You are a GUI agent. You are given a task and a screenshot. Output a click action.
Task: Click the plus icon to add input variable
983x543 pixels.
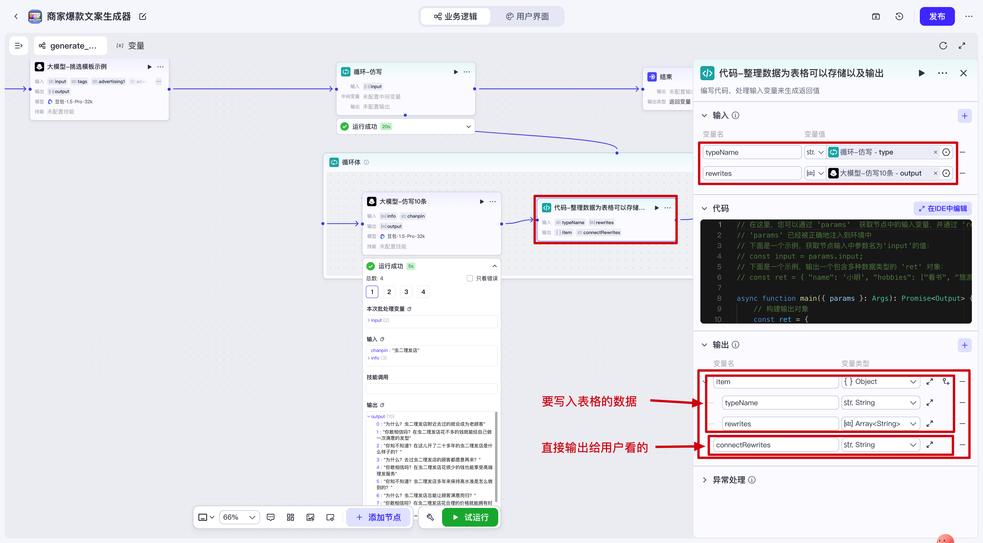pos(964,116)
